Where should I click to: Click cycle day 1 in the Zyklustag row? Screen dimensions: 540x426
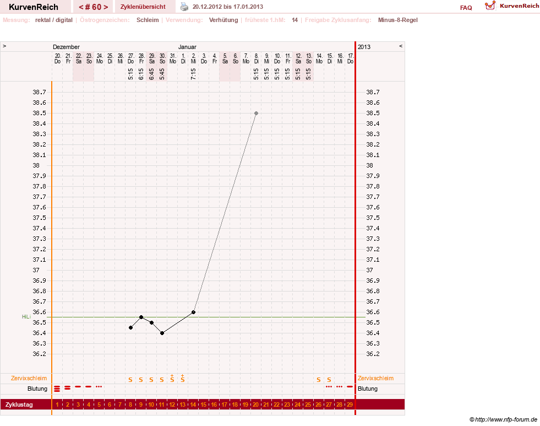(57, 405)
